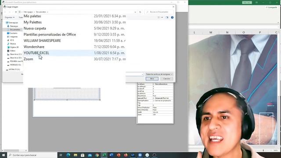Select column P header in Excel
The width and height of the screenshot is (281, 158).
coord(260,32)
